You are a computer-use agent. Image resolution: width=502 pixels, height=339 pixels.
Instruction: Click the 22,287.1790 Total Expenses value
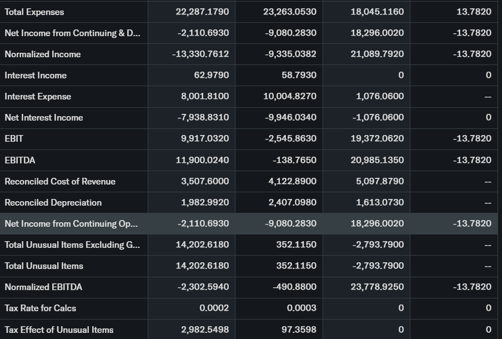(x=202, y=12)
